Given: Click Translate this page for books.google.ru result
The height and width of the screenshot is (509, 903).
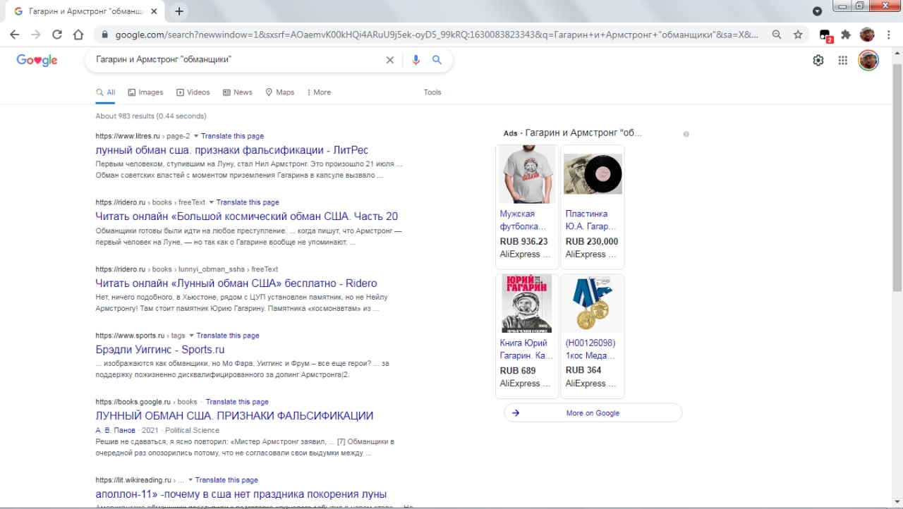Looking at the screenshot, I should coord(237,402).
